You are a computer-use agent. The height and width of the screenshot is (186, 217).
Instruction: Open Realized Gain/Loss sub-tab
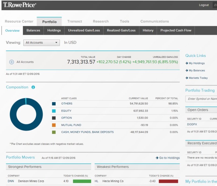121,30
